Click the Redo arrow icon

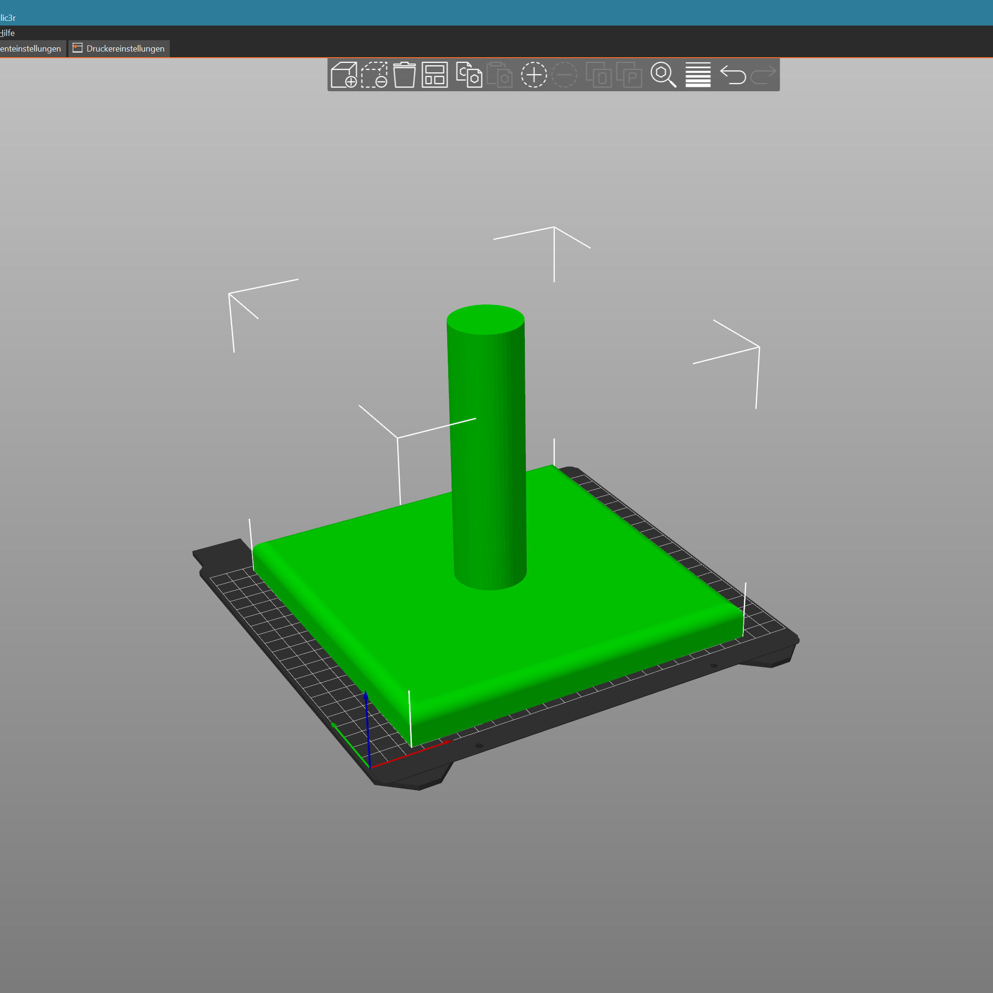point(763,75)
